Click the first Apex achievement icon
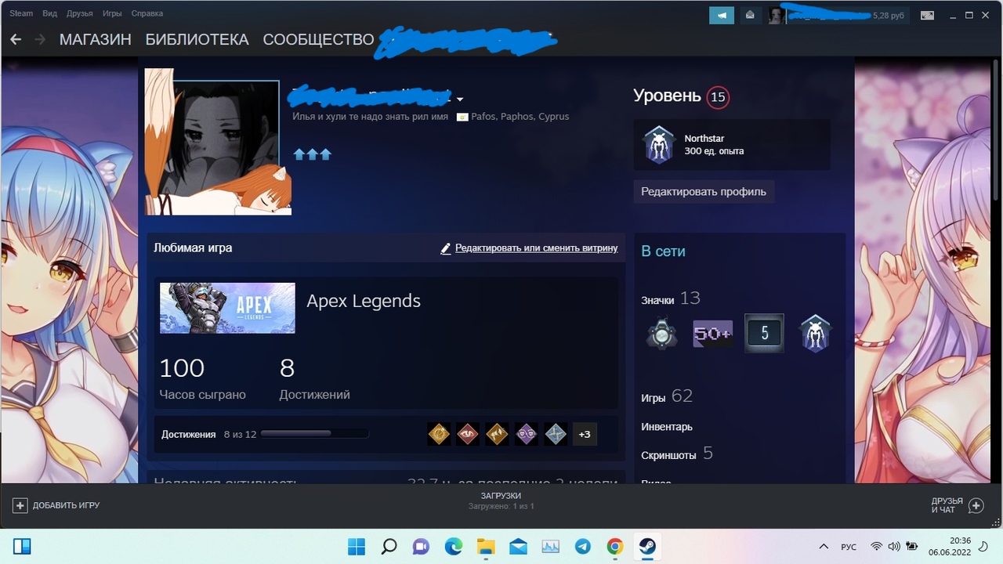Viewport: 1003px width, 564px height. tap(439, 434)
